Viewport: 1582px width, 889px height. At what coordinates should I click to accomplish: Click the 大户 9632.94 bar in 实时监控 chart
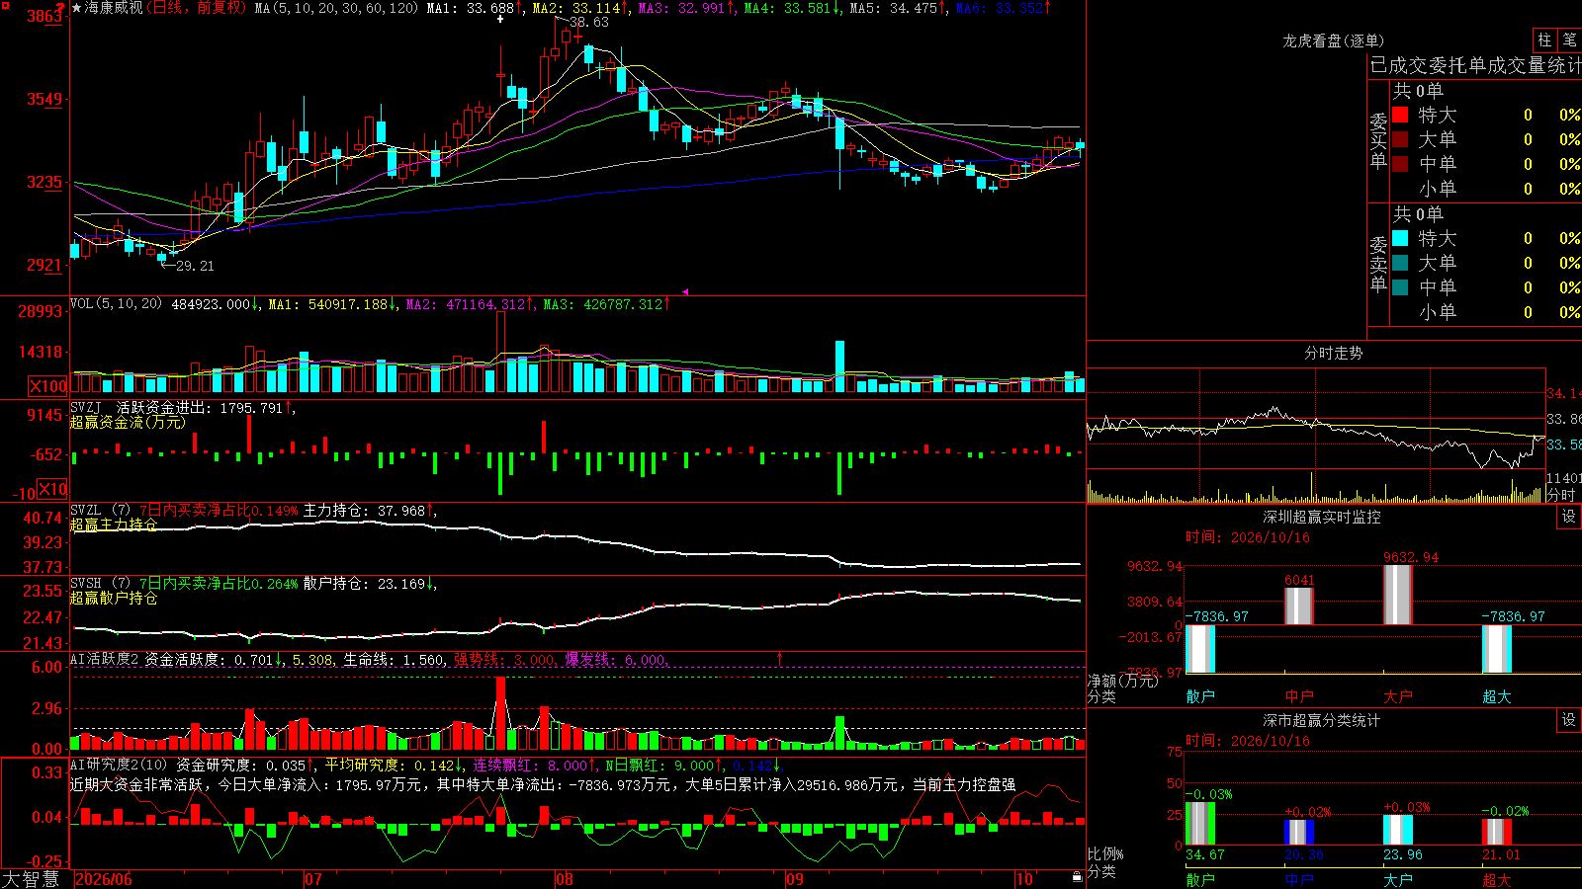click(x=1398, y=595)
